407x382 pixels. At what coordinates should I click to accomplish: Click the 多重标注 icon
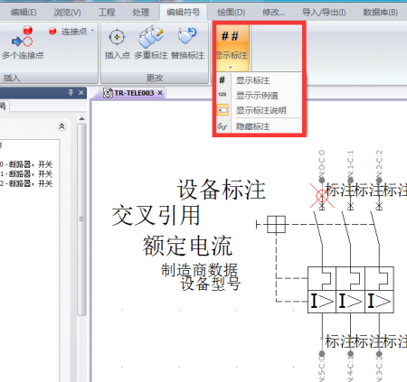(x=151, y=37)
